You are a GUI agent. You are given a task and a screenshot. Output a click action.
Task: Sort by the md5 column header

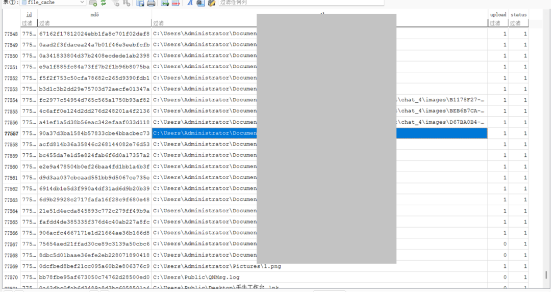click(x=94, y=15)
